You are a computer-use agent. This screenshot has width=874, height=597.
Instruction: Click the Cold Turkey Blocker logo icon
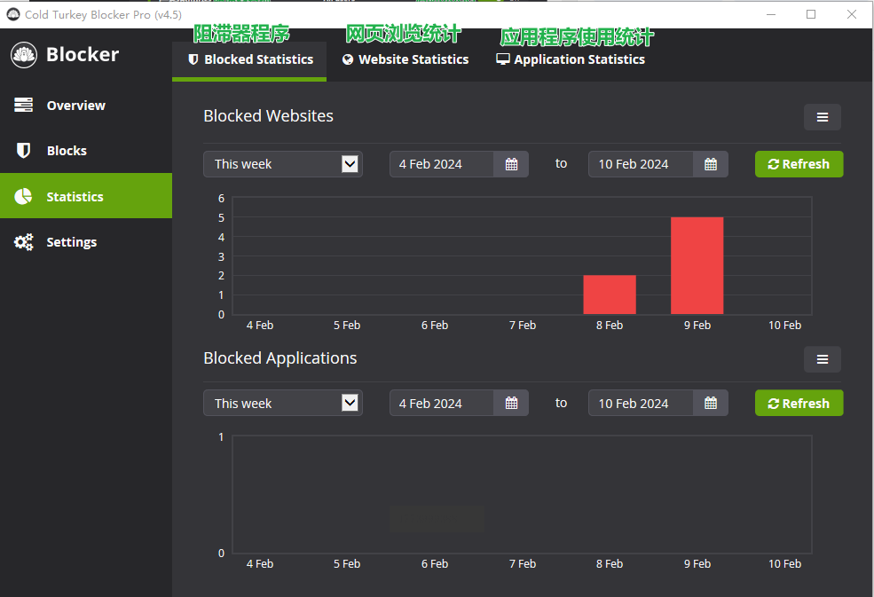coord(24,55)
